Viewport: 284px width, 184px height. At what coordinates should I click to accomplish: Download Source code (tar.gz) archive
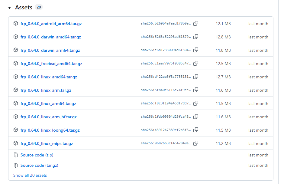39,165
